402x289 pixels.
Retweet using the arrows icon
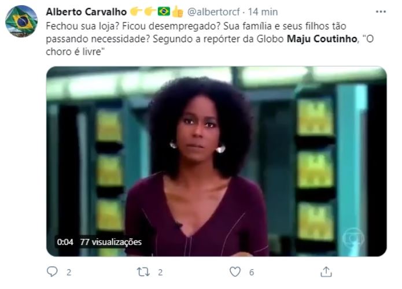pyautogui.click(x=143, y=272)
